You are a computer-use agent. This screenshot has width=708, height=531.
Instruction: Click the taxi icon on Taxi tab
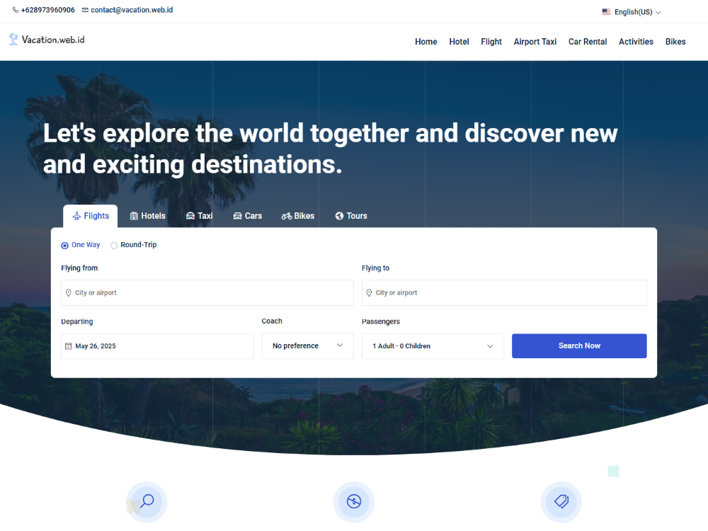(x=190, y=216)
